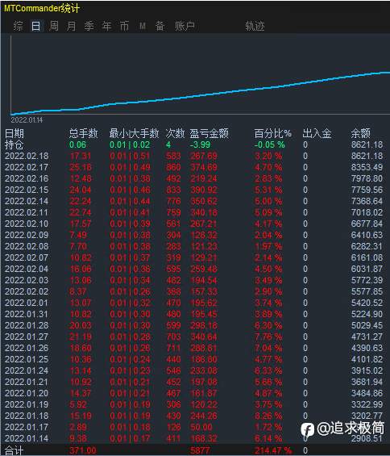This screenshot has width=390, height=456.
Task: Open the 币 currency tab
Action: (x=125, y=26)
